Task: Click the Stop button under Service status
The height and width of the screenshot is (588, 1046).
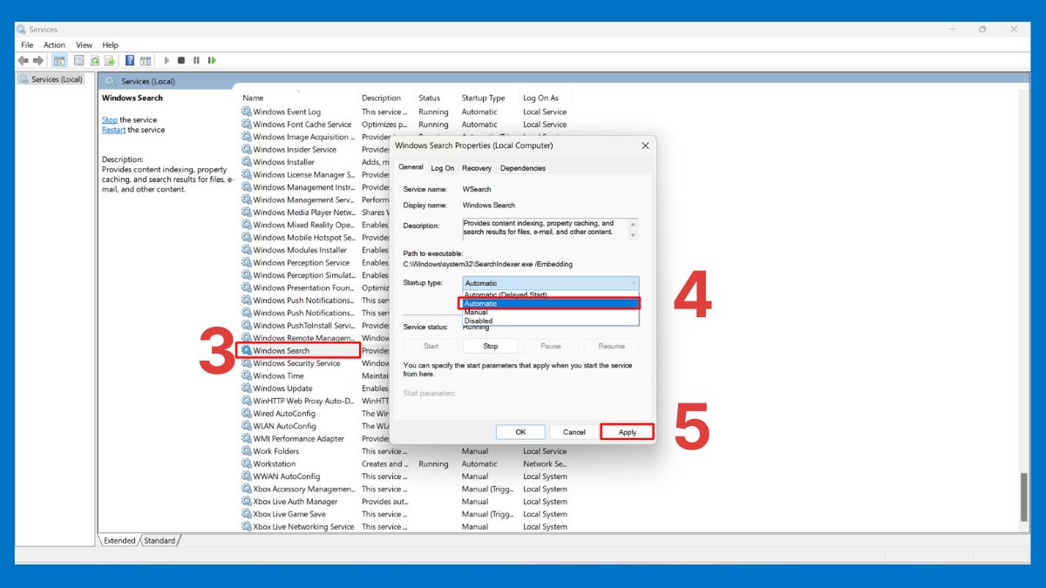Action: (491, 346)
